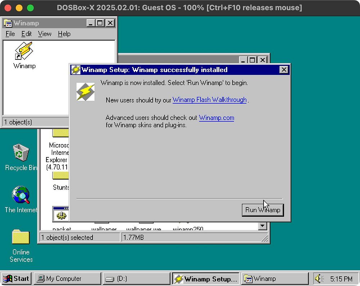Click the volume speaker icon in the system tray
The width and height of the screenshot is (360, 286).
tap(319, 279)
